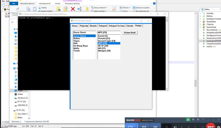Click the Bandicam help question mark
The width and height of the screenshot is (221, 128).
click(x=203, y=119)
